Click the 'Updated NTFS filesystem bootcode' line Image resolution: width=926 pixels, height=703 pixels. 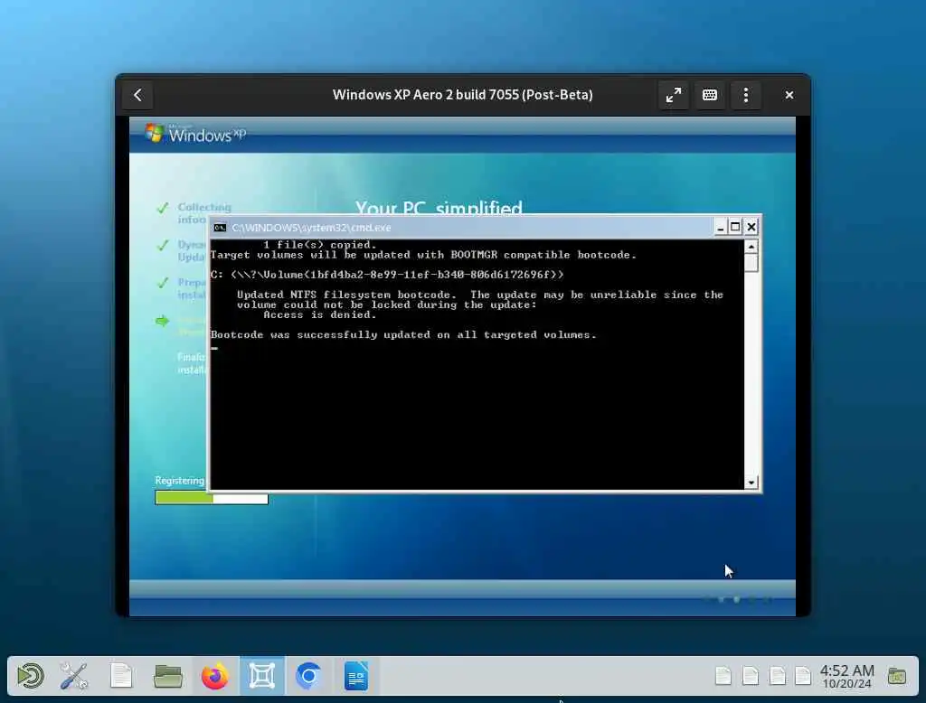coord(480,295)
